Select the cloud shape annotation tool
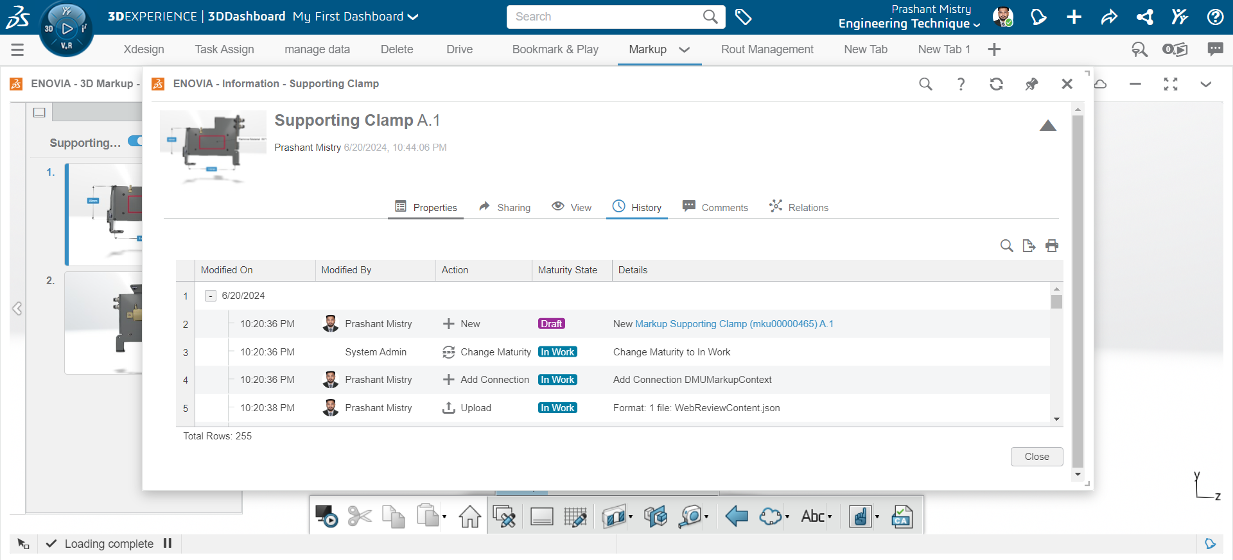1233x560 pixels. 770,516
